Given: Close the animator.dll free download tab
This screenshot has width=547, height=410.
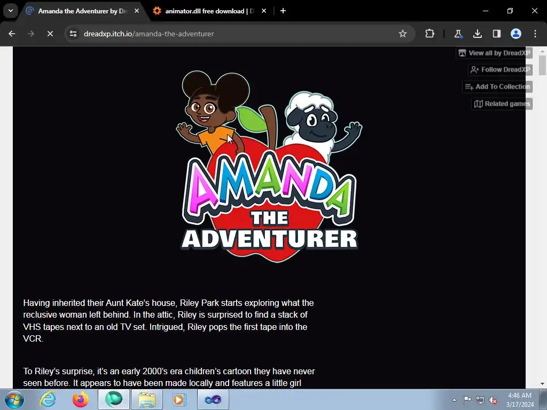Looking at the screenshot, I should click(x=264, y=11).
